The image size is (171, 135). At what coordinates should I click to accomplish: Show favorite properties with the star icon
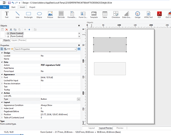tap(12, 49)
